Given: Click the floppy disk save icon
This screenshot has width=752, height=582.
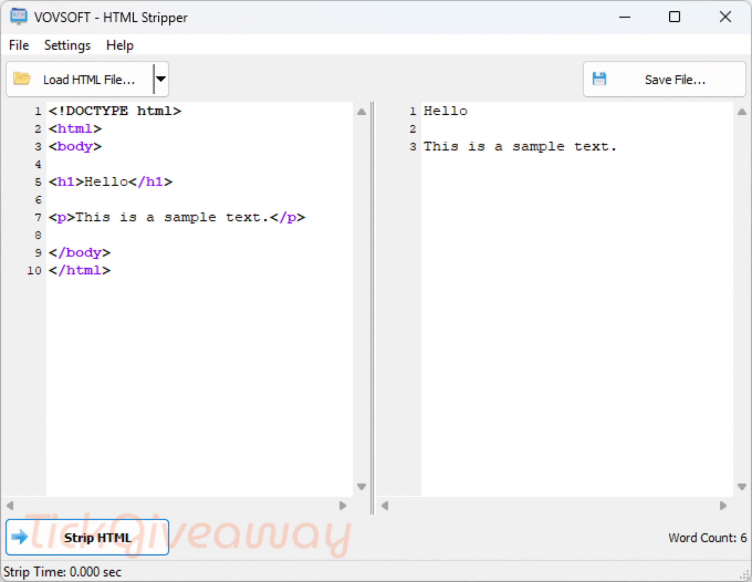Looking at the screenshot, I should pyautogui.click(x=599, y=79).
